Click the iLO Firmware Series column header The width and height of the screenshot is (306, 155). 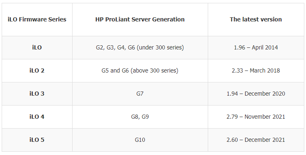pos(37,19)
